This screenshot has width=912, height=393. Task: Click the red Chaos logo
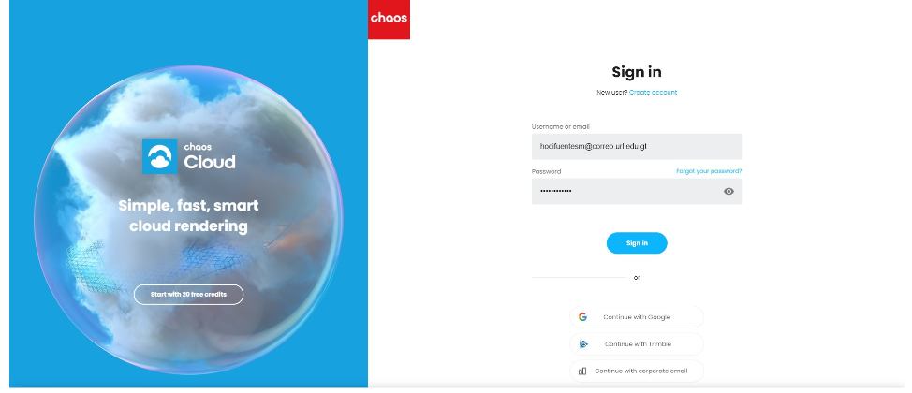(390, 20)
